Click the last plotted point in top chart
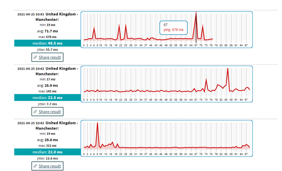The height and width of the screenshot is (171, 282). coord(213,39)
